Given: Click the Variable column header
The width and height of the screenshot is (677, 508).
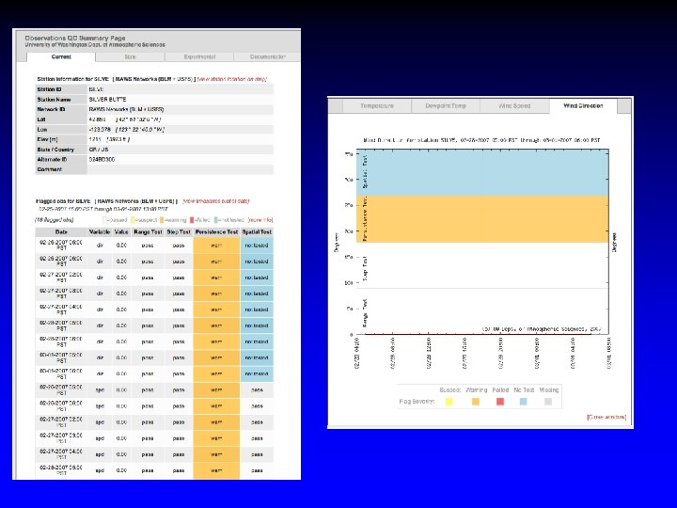Looking at the screenshot, I should click(100, 232).
